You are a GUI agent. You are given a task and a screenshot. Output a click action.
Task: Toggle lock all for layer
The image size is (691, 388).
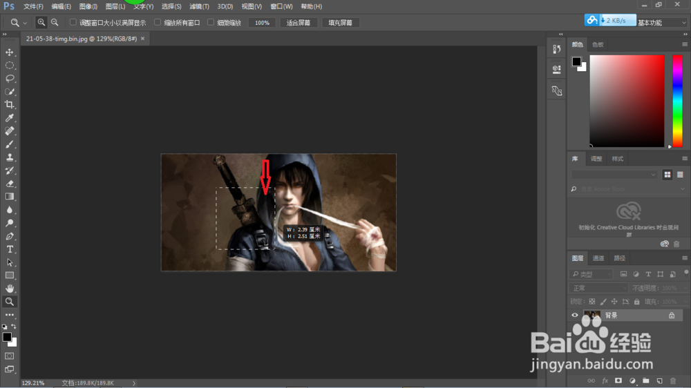(637, 302)
